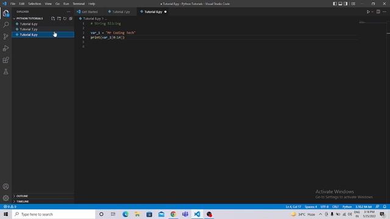Toggle primary side bar visibility
Viewport: 390px width, 219px height.
pyautogui.click(x=335, y=4)
